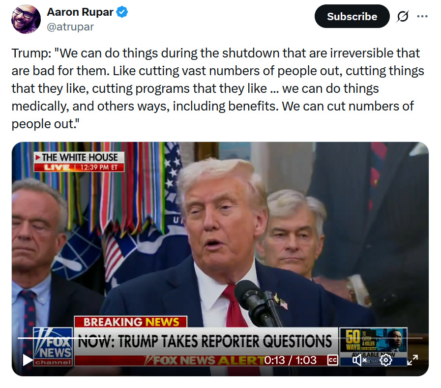Open the Aaron Rupar display name link

point(80,12)
